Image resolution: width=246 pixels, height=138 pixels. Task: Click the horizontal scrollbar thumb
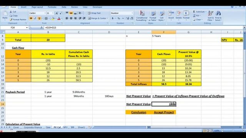click(185, 127)
